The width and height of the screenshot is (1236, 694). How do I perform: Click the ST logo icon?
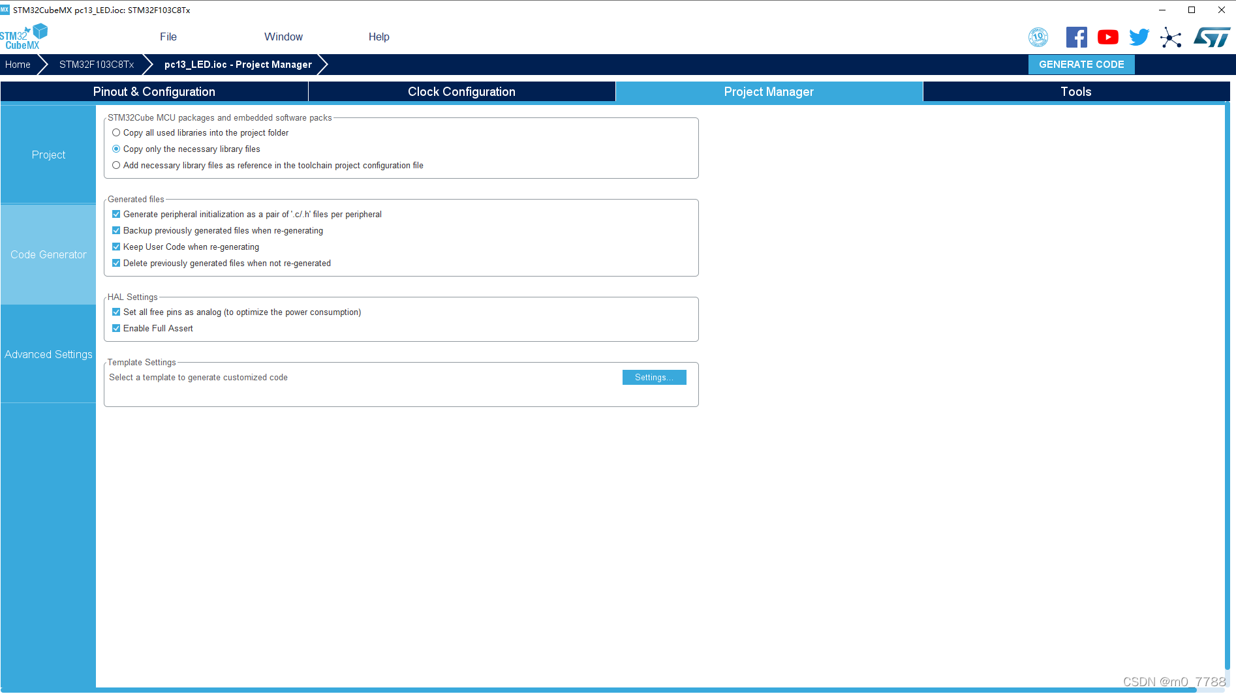pyautogui.click(x=1212, y=37)
